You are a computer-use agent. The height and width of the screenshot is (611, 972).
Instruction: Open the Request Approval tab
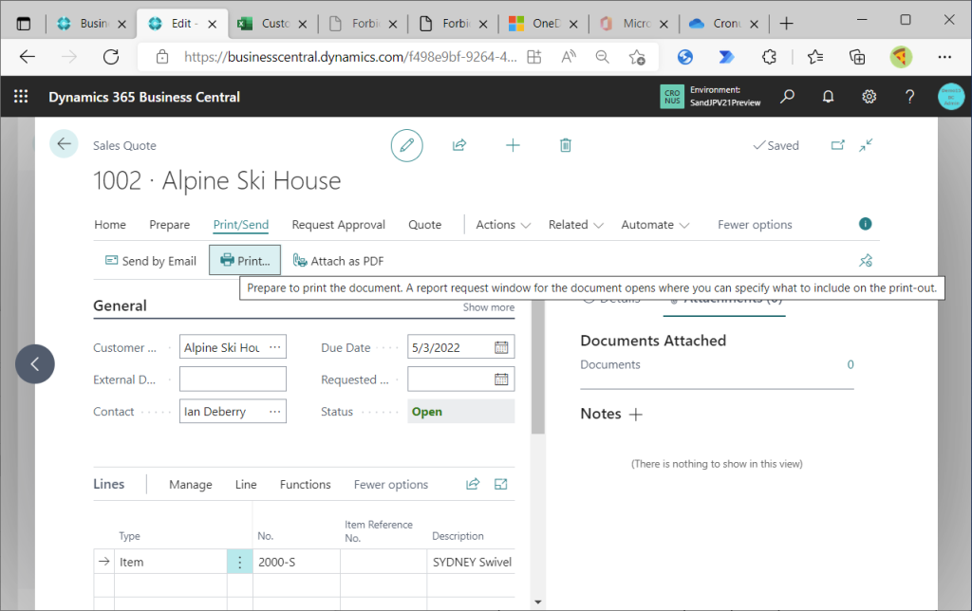point(339,224)
